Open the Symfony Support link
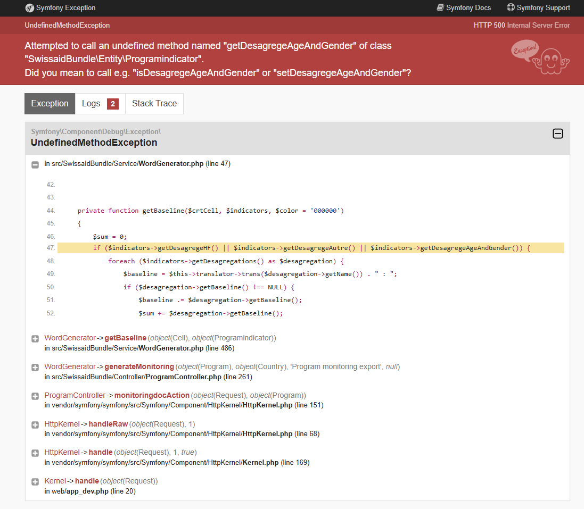 pyautogui.click(x=538, y=8)
